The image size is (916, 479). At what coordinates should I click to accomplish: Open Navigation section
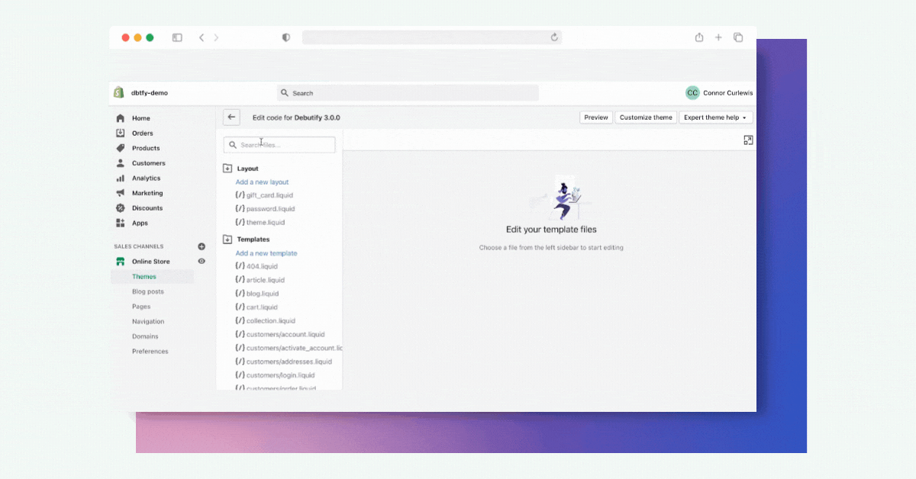(148, 321)
